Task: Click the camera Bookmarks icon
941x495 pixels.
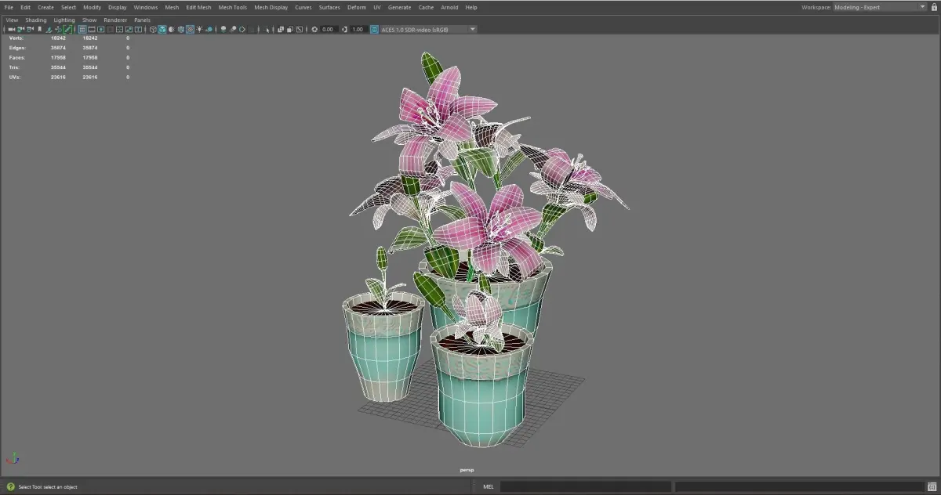Action: pyautogui.click(x=39, y=29)
